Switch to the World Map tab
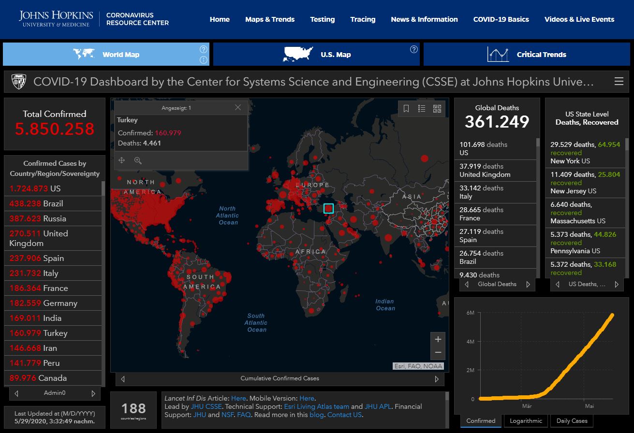The width and height of the screenshot is (634, 433). (x=106, y=54)
